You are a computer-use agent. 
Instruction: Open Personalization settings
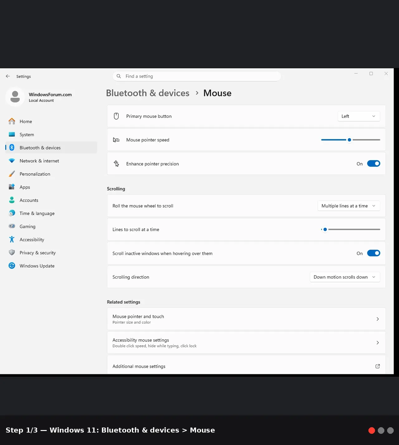[51, 174]
